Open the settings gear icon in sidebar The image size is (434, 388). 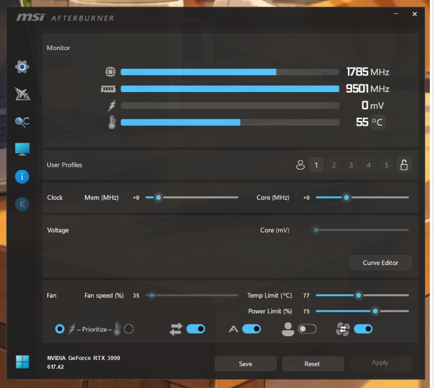coord(22,67)
